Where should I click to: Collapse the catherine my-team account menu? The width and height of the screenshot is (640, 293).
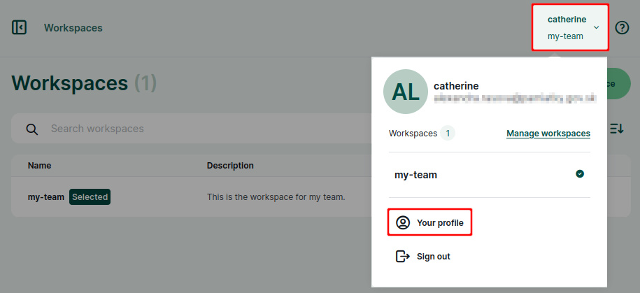pyautogui.click(x=570, y=27)
